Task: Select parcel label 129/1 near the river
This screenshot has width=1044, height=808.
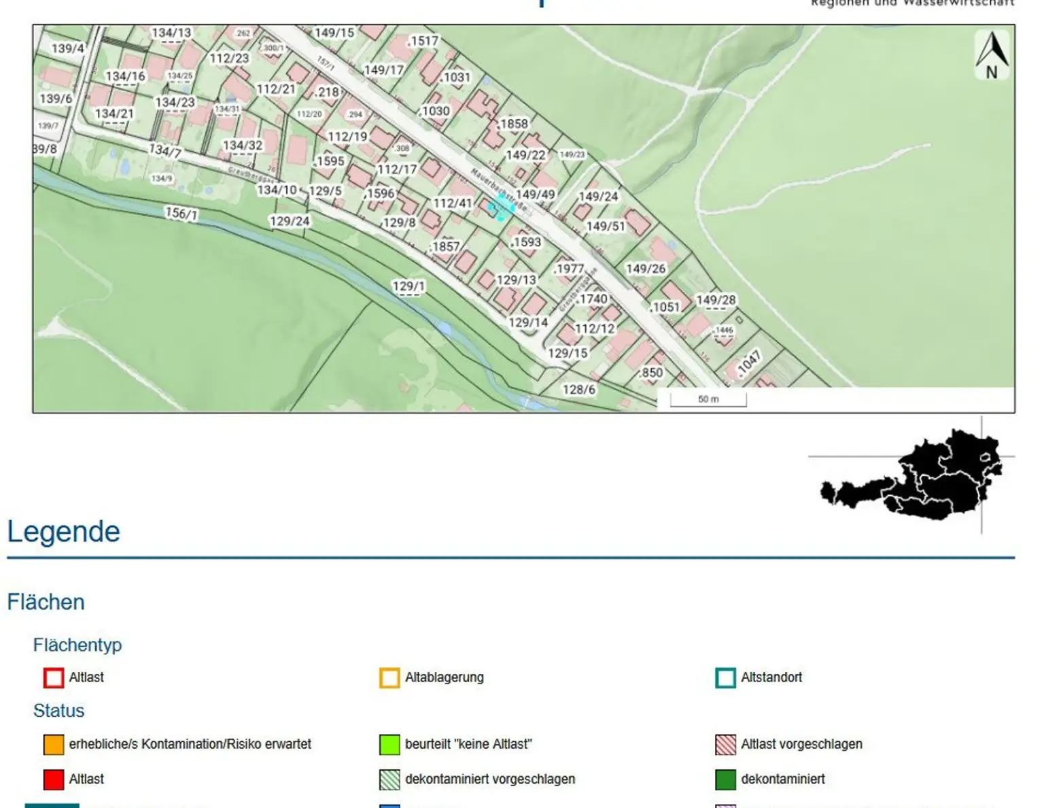Action: tap(408, 286)
